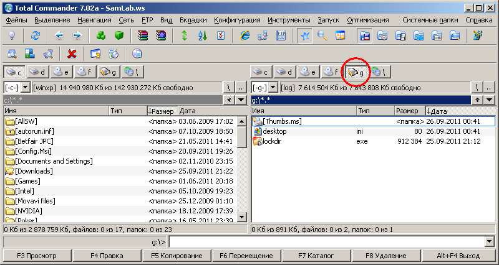Click left panel scrollbar up arrow

click(242, 121)
